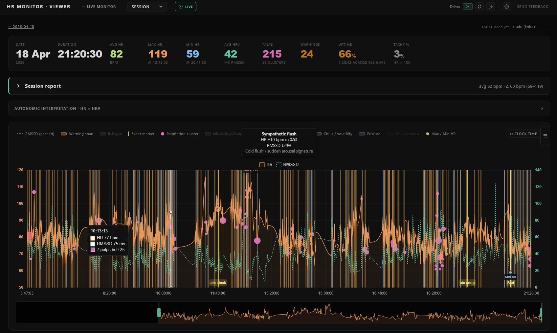
Task: Switch chart to CLOCK TIME mode
Action: pos(523,134)
